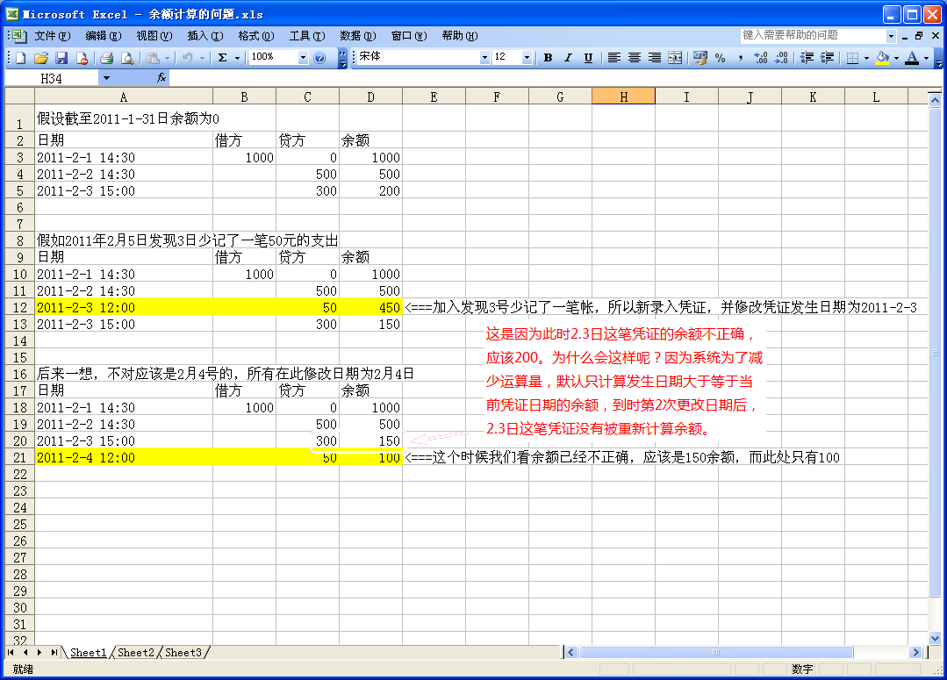Expand the Name Box dropdown arrow
The width and height of the screenshot is (947, 680).
(106, 78)
